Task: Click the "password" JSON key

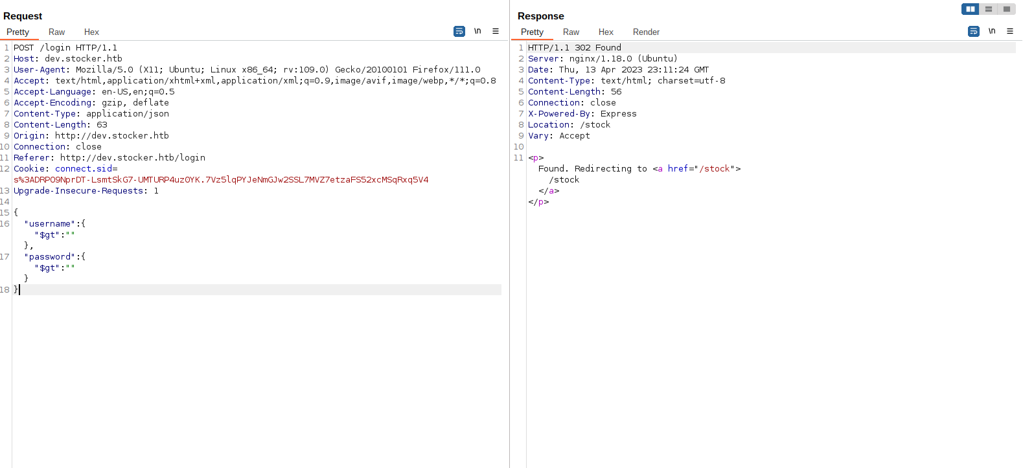Action: [50, 256]
